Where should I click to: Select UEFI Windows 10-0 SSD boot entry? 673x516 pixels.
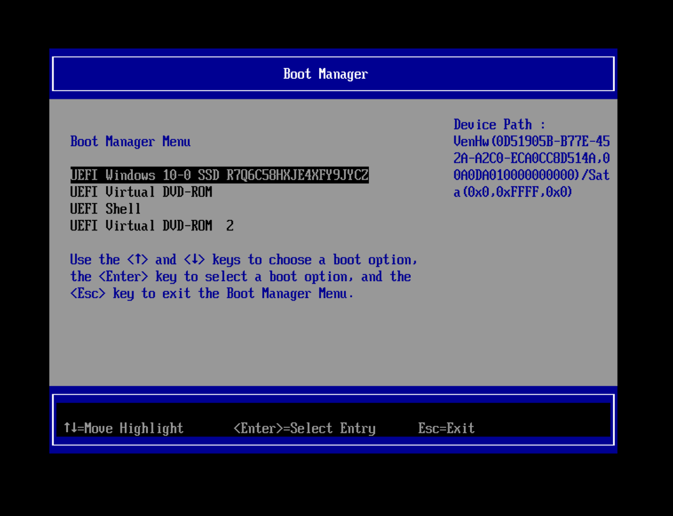coord(219,176)
